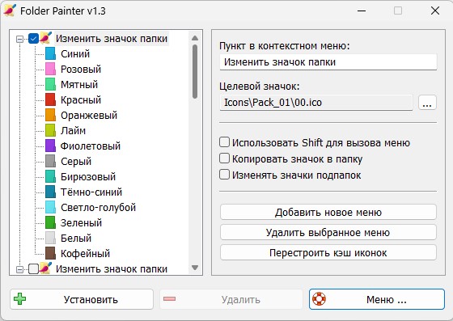Click the Зеленый row label
The height and width of the screenshot is (321, 453).
tap(81, 223)
